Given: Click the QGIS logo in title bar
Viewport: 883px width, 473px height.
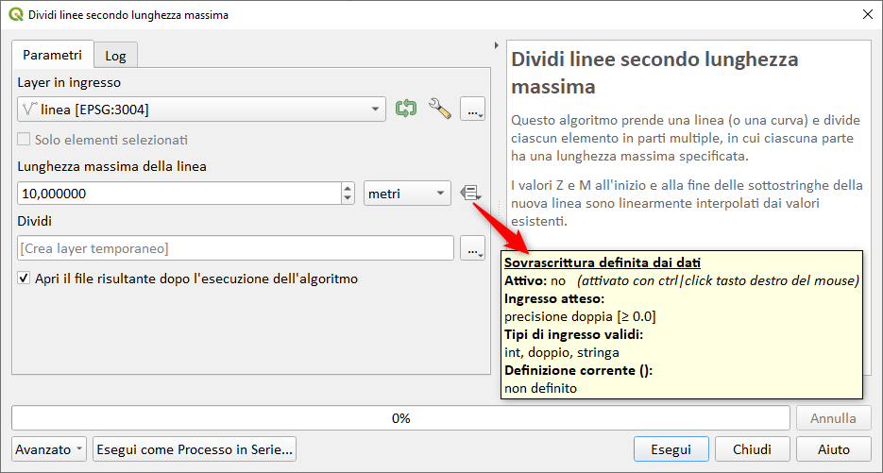Looking at the screenshot, I should pyautogui.click(x=15, y=15).
